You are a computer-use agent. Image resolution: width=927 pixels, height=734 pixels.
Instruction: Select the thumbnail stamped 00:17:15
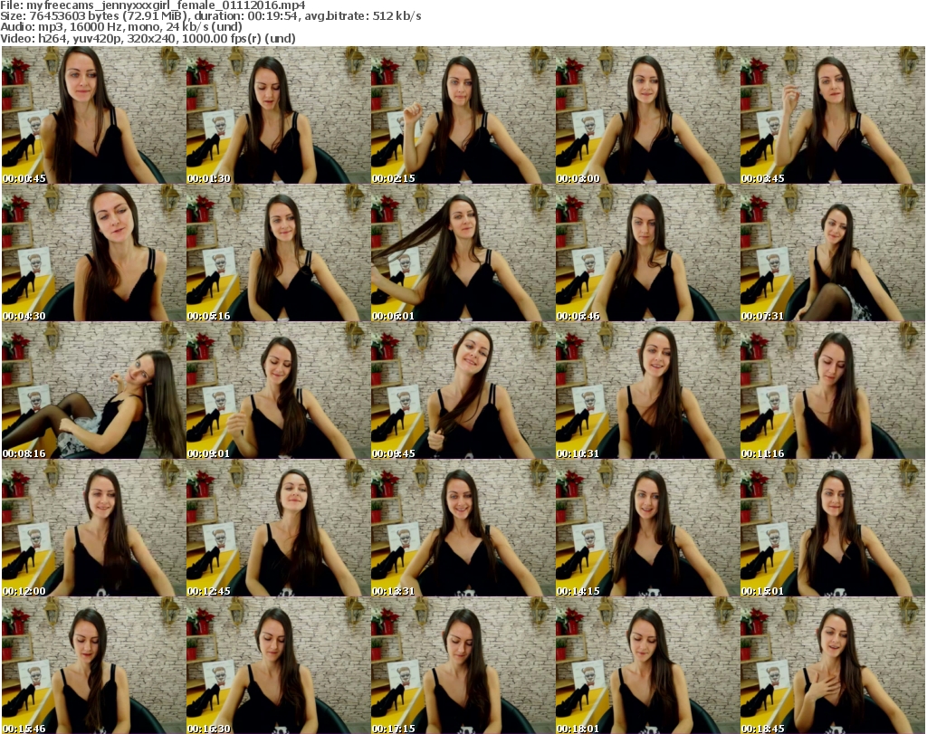pos(463,666)
